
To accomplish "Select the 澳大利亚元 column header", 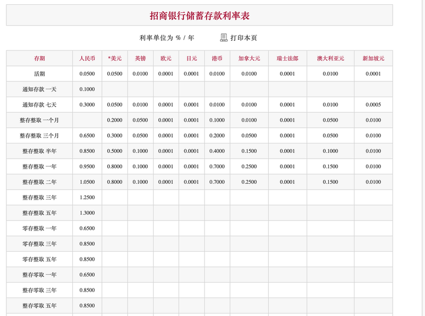I will (x=330, y=58).
